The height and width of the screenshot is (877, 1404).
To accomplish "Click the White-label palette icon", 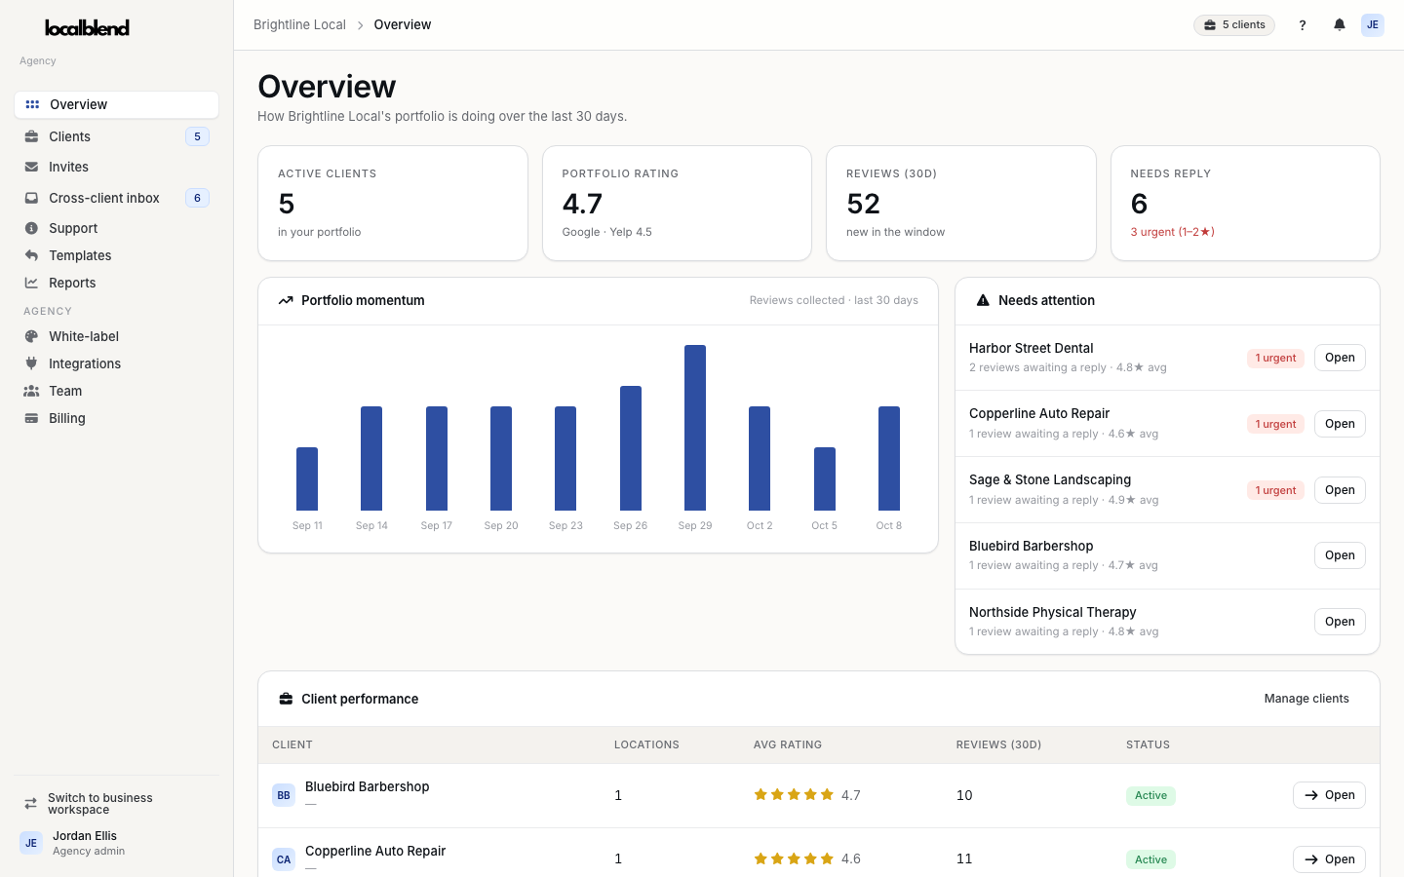I will (x=32, y=336).
